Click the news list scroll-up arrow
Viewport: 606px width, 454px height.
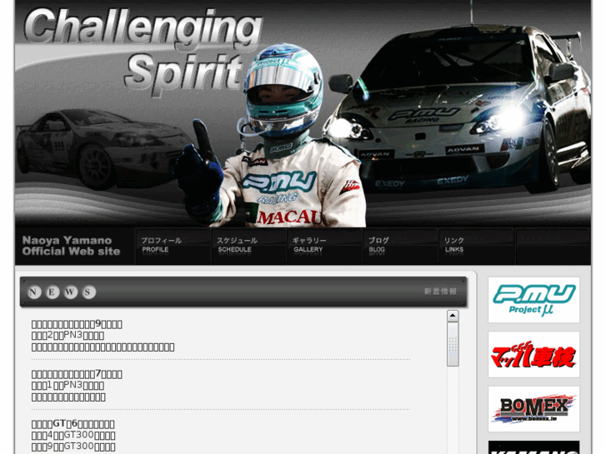pos(453,316)
